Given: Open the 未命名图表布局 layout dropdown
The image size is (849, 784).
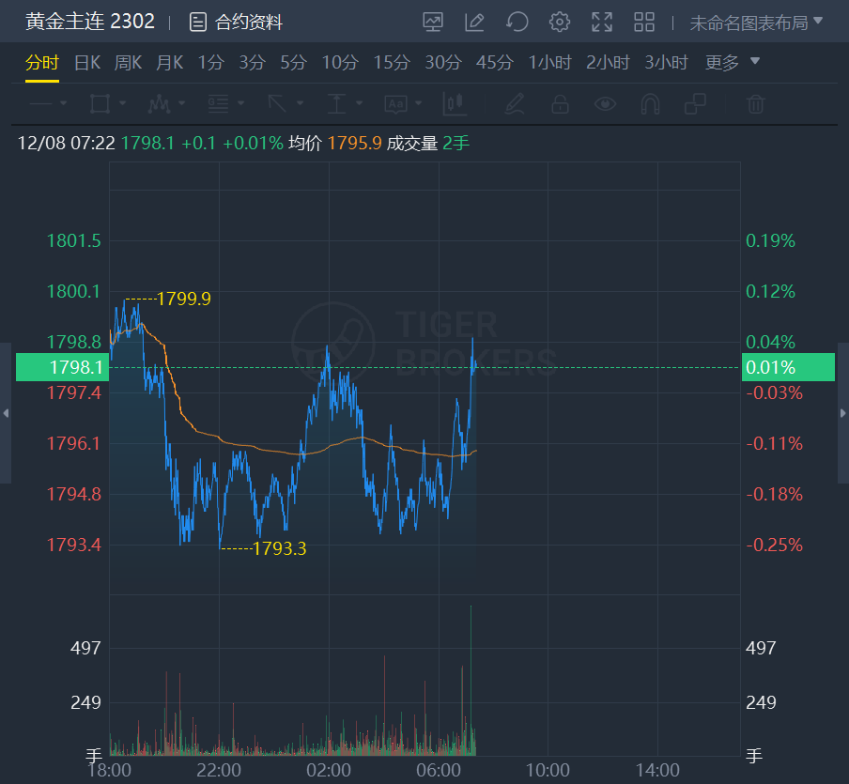Looking at the screenshot, I should point(756,23).
